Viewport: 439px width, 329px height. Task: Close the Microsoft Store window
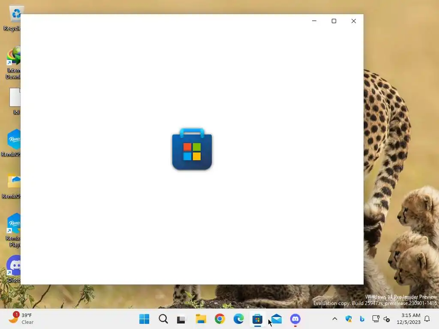(354, 21)
